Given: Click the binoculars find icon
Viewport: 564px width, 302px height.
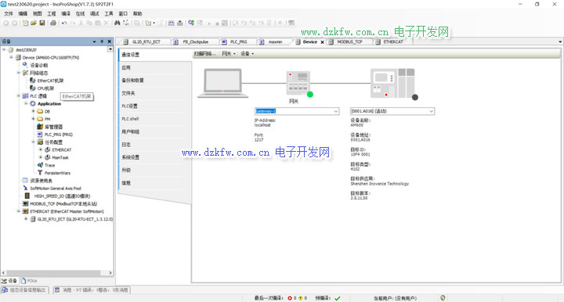Looking at the screenshot, I should (x=117, y=23).
